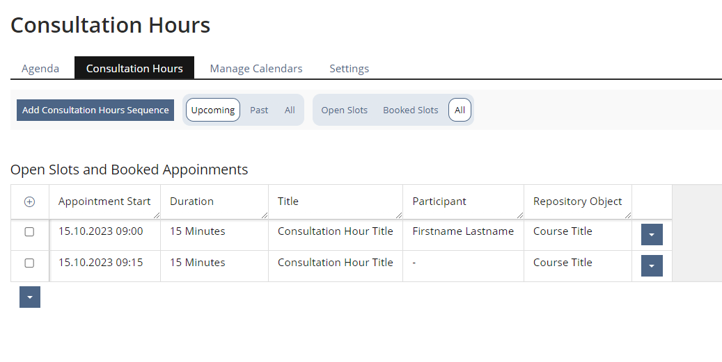Screen dimensions: 722x362
Task: Click the plus icon in table header
Action: pos(29,201)
